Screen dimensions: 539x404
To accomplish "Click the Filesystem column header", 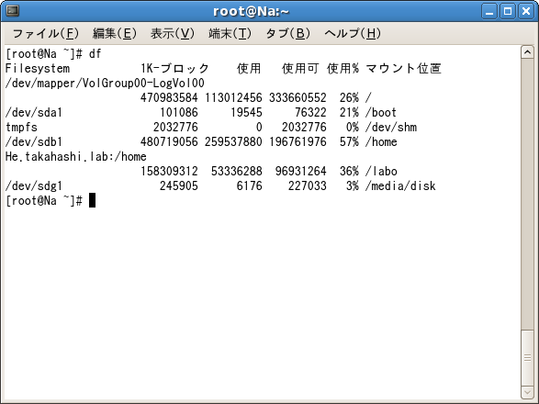I will (38, 69).
